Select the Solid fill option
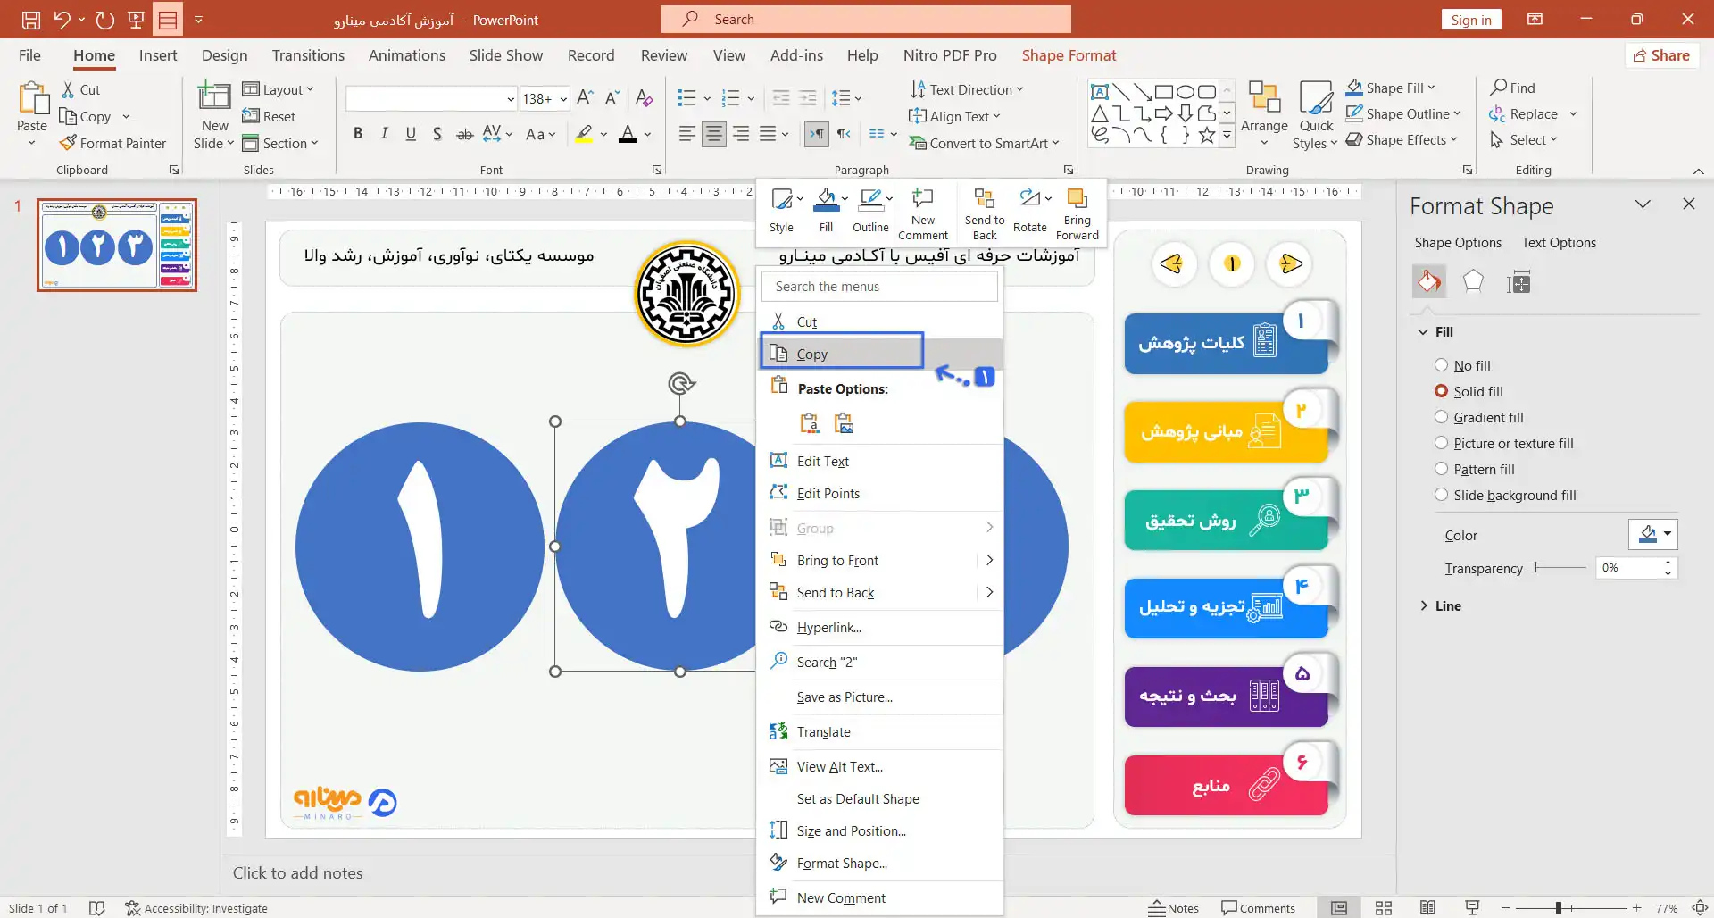The image size is (1714, 918). pos(1441,391)
